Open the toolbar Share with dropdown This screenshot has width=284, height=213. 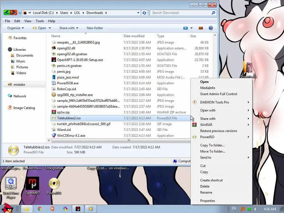coord(69,28)
